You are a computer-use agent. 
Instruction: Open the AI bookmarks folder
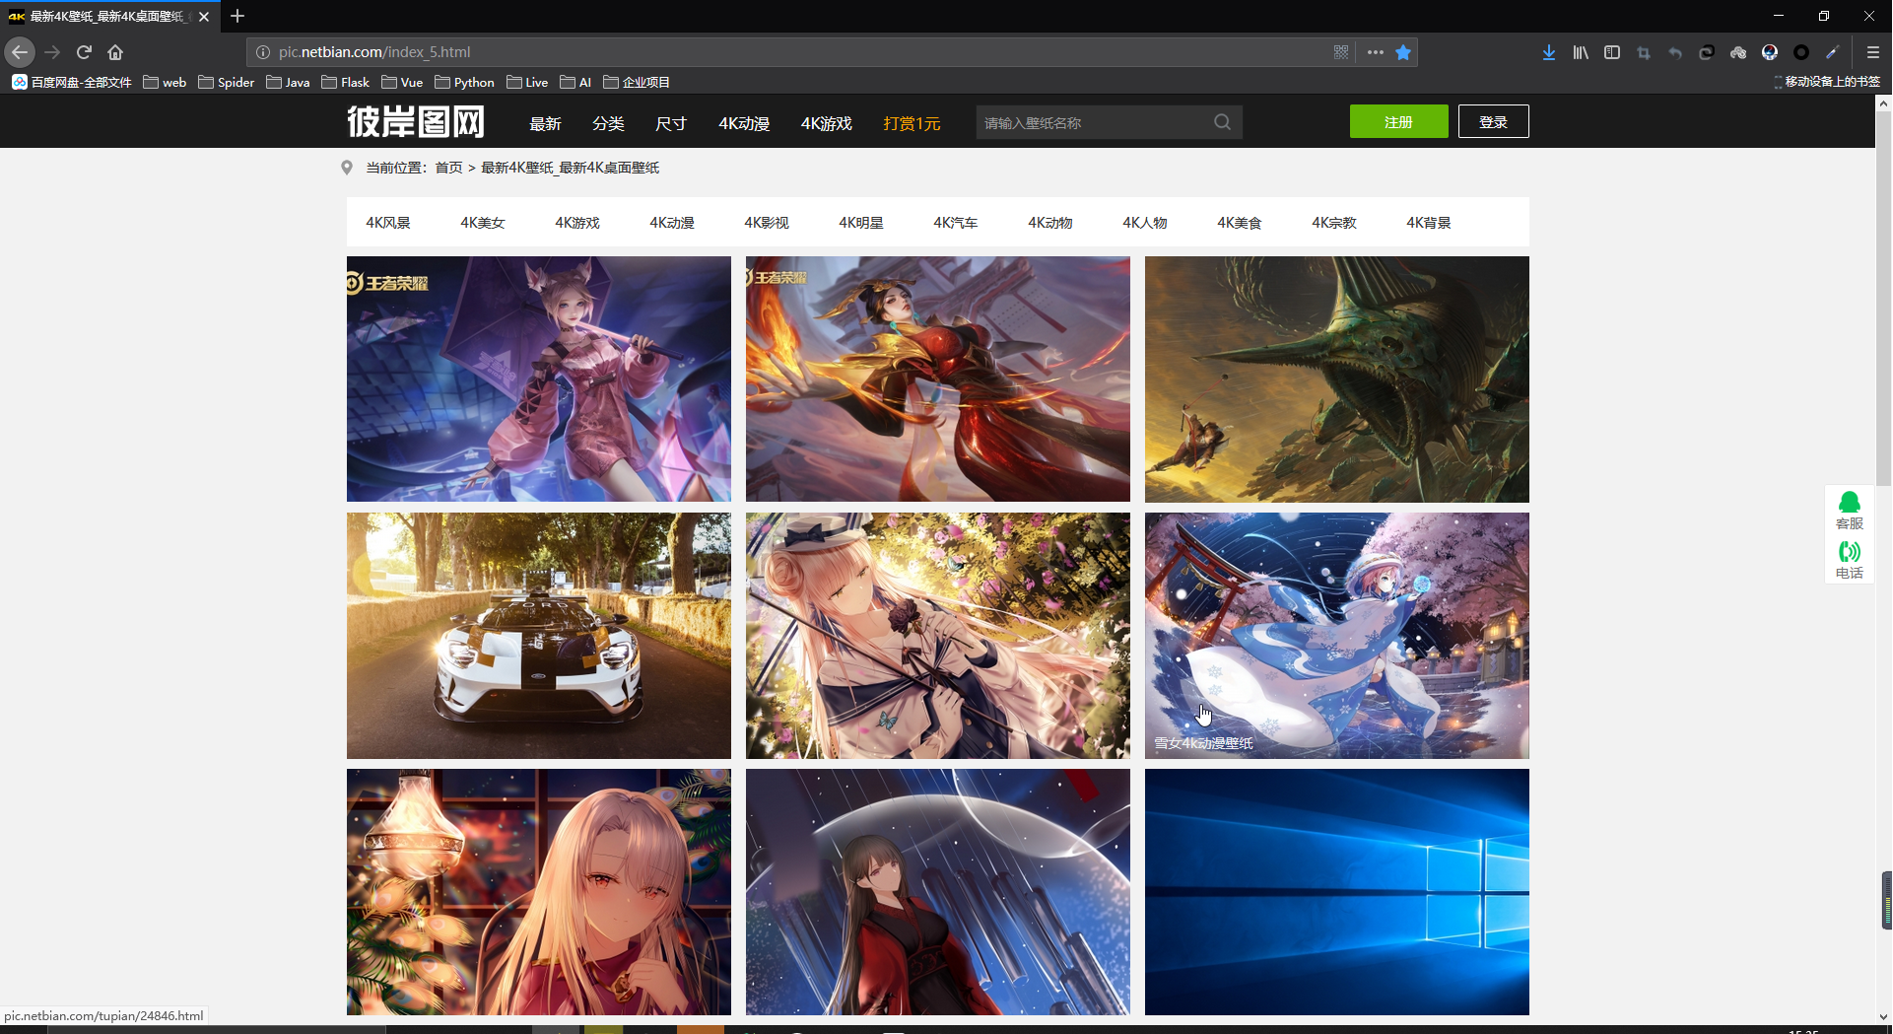(575, 82)
